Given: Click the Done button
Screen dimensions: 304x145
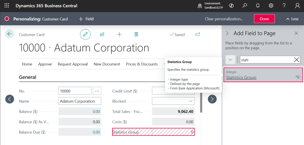Looking at the screenshot, I should click(x=264, y=19).
